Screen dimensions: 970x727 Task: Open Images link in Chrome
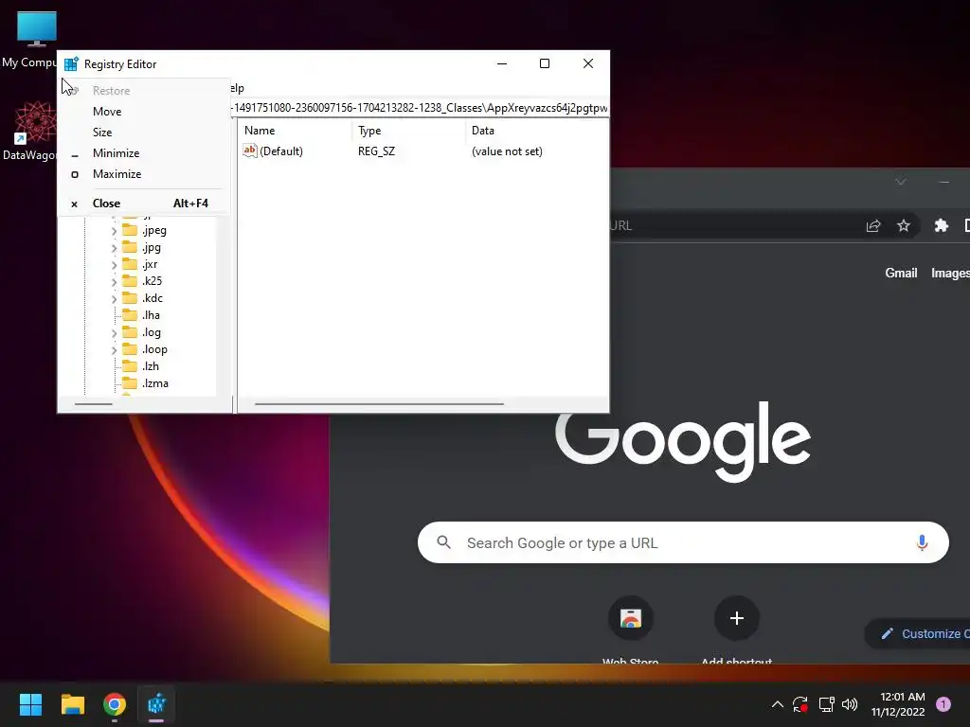click(x=950, y=273)
